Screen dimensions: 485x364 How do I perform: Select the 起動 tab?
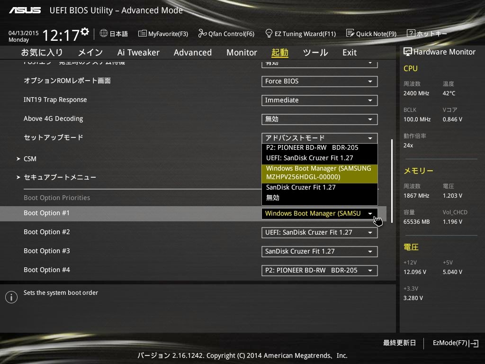pos(279,52)
